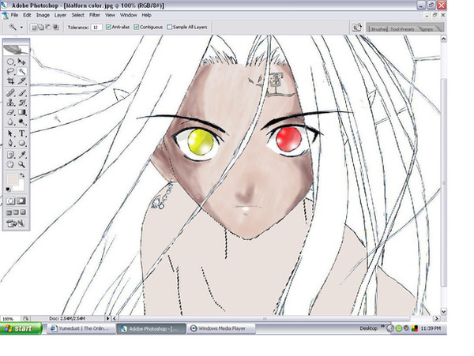Jump to ImageReady from the toolbox
The height and width of the screenshot is (356, 474).
[16, 223]
